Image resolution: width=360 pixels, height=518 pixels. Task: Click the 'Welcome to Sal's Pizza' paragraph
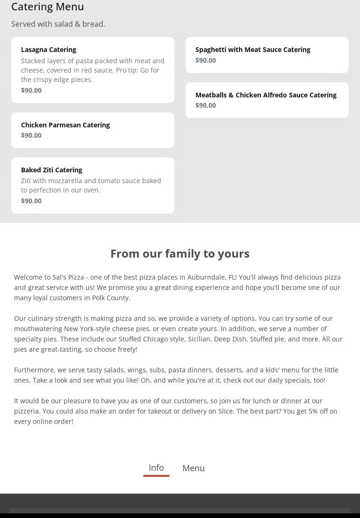click(178, 287)
